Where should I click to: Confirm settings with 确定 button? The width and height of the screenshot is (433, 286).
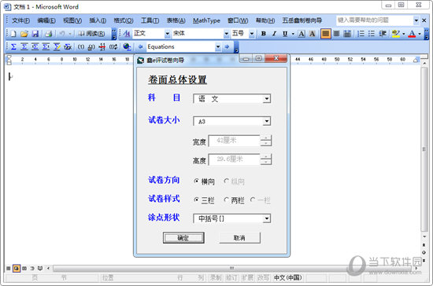[183, 237]
